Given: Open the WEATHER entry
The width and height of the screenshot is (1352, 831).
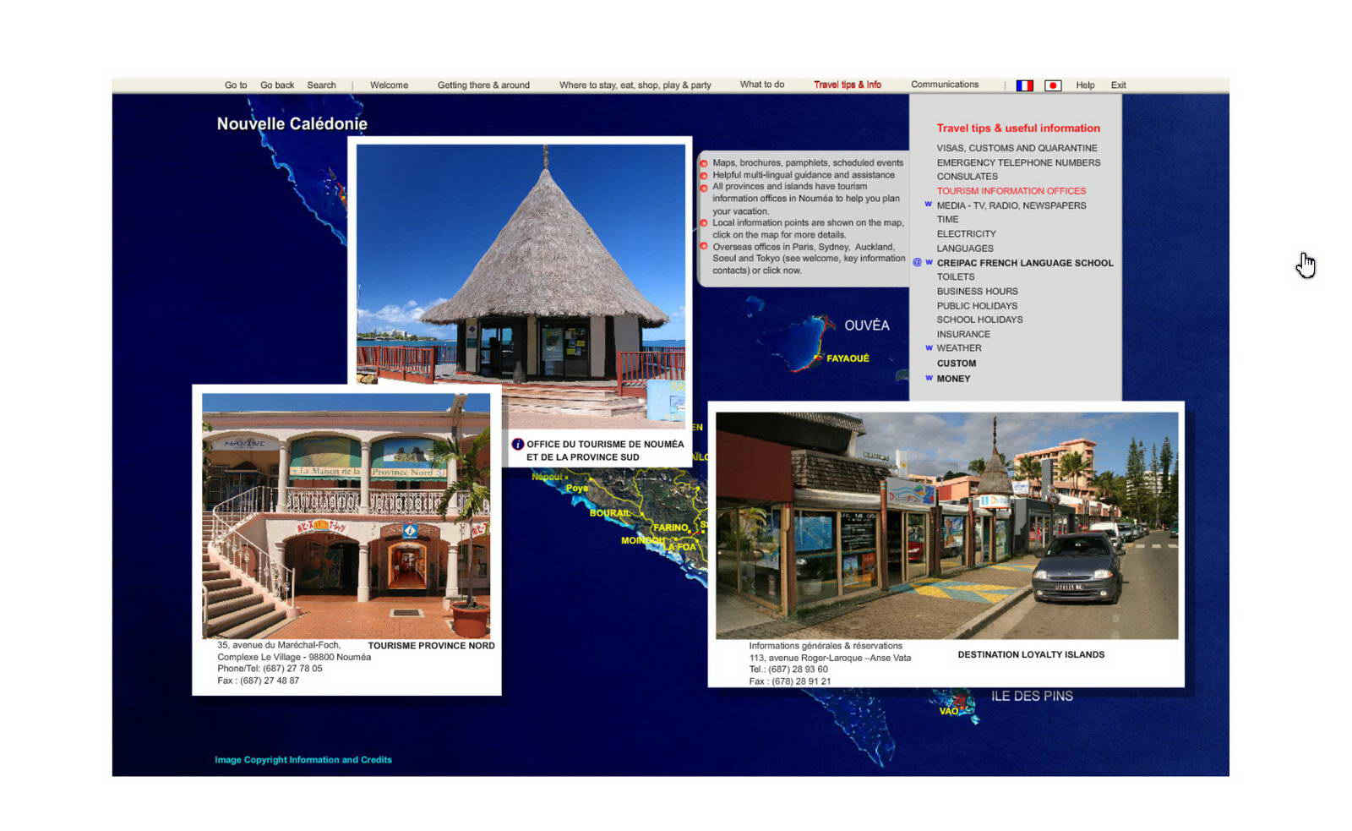Looking at the screenshot, I should point(958,348).
